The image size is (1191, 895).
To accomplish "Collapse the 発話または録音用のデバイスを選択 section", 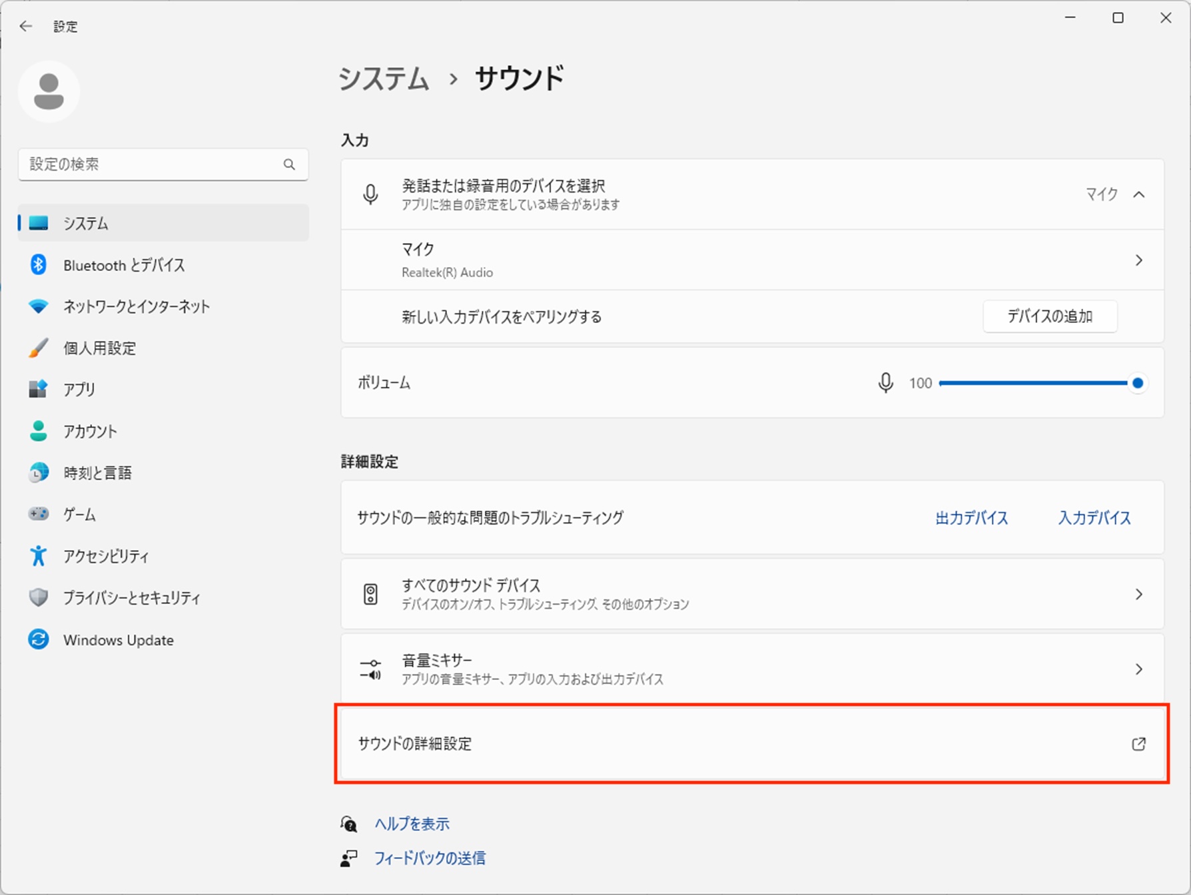I will point(1138,194).
